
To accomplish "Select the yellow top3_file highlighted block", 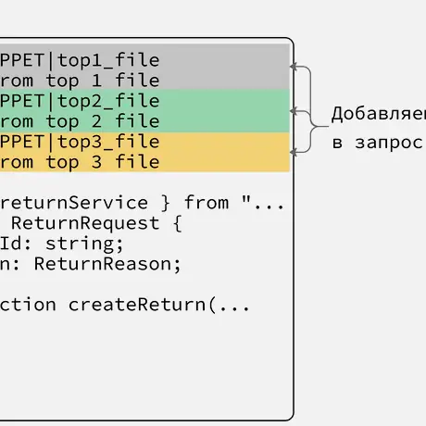I will [x=144, y=152].
